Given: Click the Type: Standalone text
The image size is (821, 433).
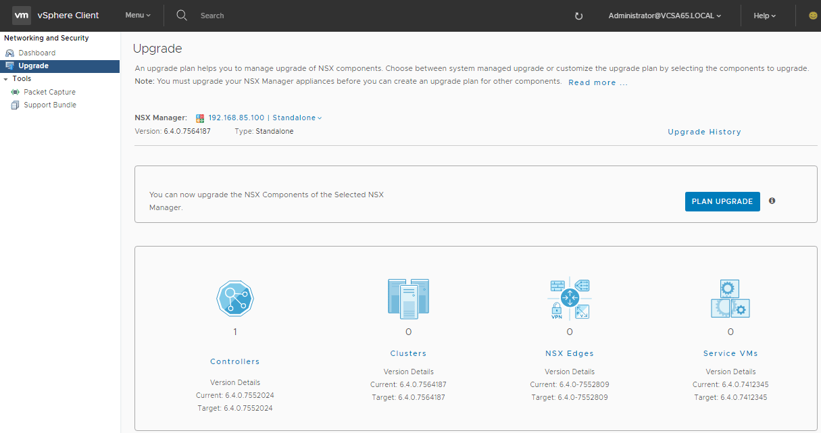Looking at the screenshot, I should coord(264,131).
